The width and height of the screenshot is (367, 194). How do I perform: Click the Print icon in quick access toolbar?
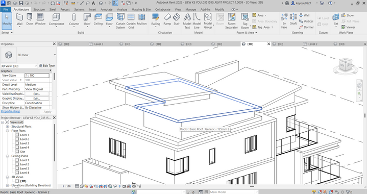[x=53, y=3]
